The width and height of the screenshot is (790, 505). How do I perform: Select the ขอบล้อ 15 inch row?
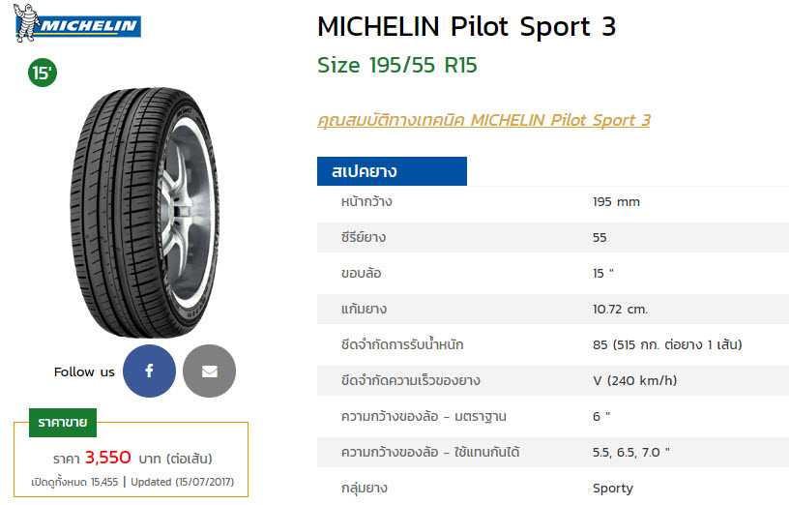coord(553,273)
